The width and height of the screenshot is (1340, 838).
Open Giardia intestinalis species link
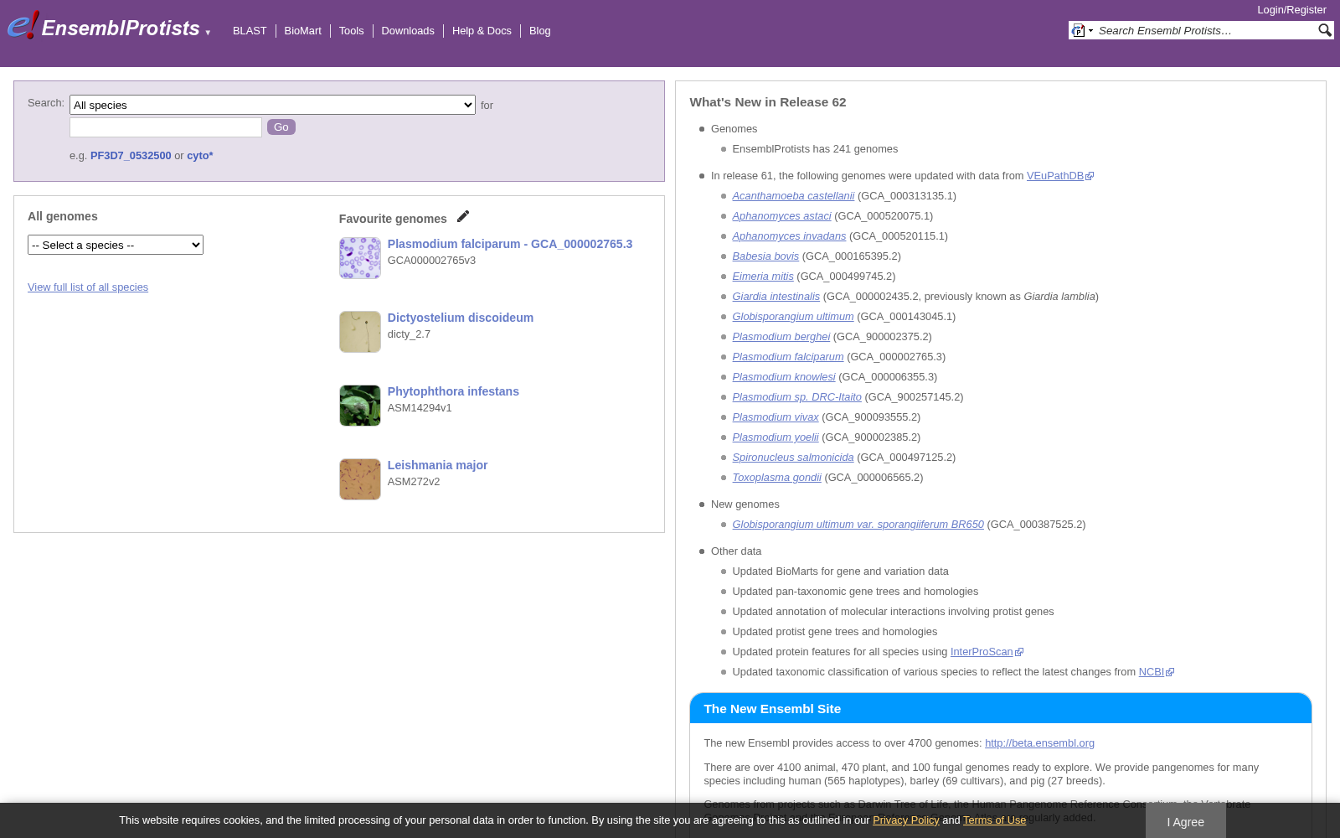776,297
